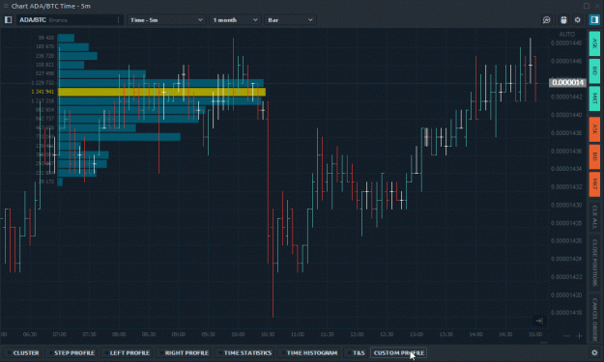Open the Bar chart style dropdown
This screenshot has width=604, height=362.
click(290, 20)
